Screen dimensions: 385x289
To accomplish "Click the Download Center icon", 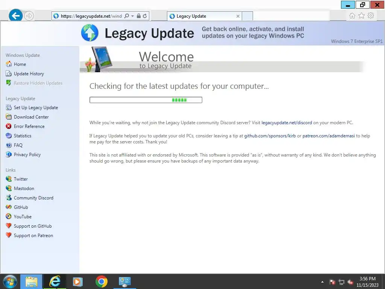I will [x=9, y=117].
